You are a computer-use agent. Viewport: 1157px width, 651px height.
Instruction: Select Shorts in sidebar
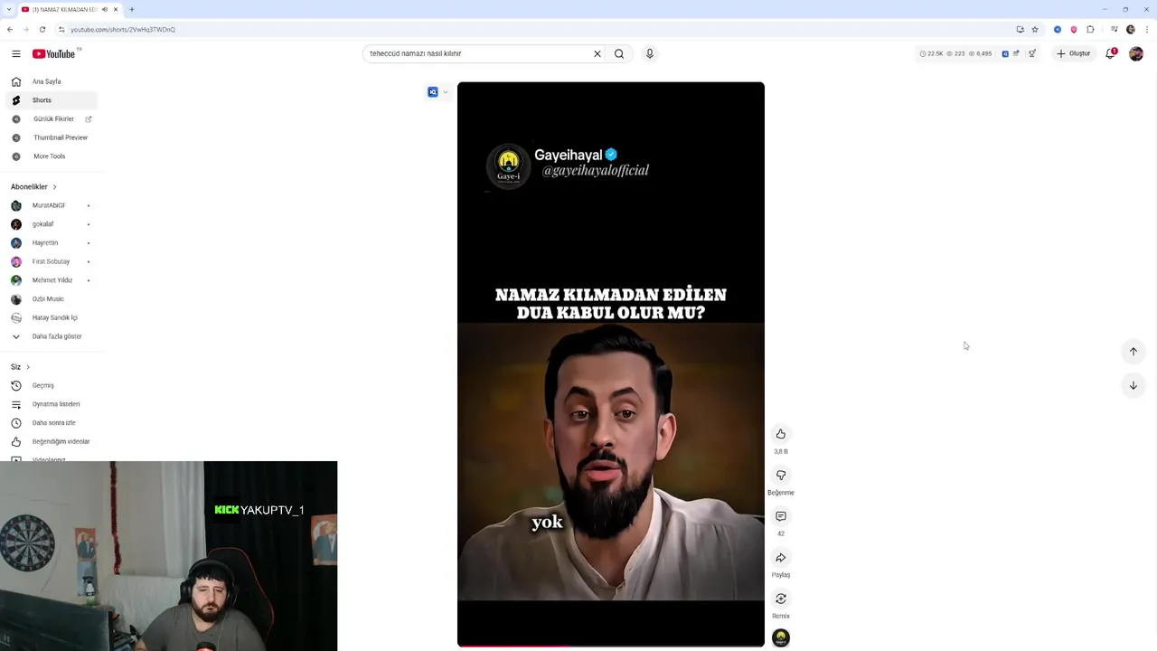51,100
